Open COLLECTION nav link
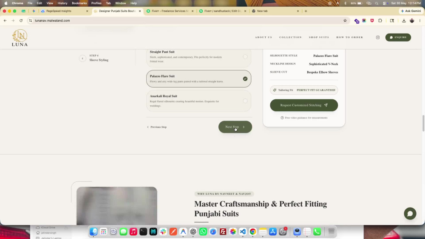 pyautogui.click(x=291, y=37)
